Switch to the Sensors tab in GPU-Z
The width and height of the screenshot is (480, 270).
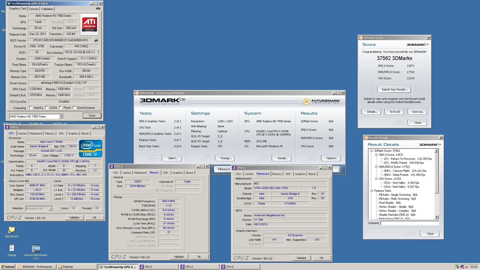34,9
